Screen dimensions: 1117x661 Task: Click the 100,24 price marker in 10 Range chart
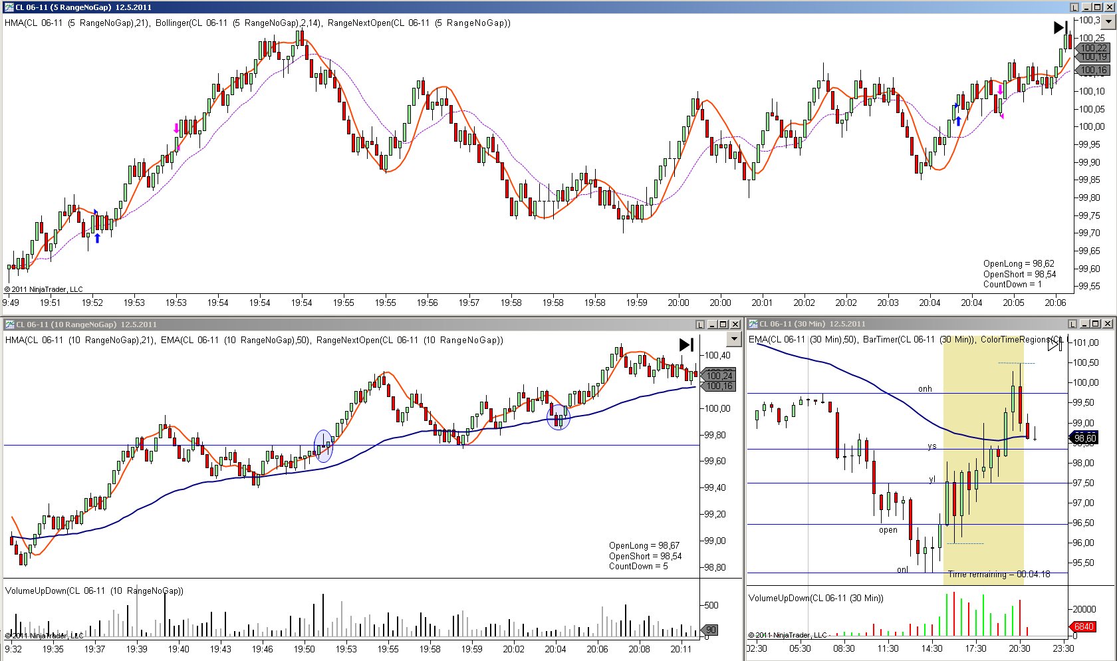[x=718, y=376]
